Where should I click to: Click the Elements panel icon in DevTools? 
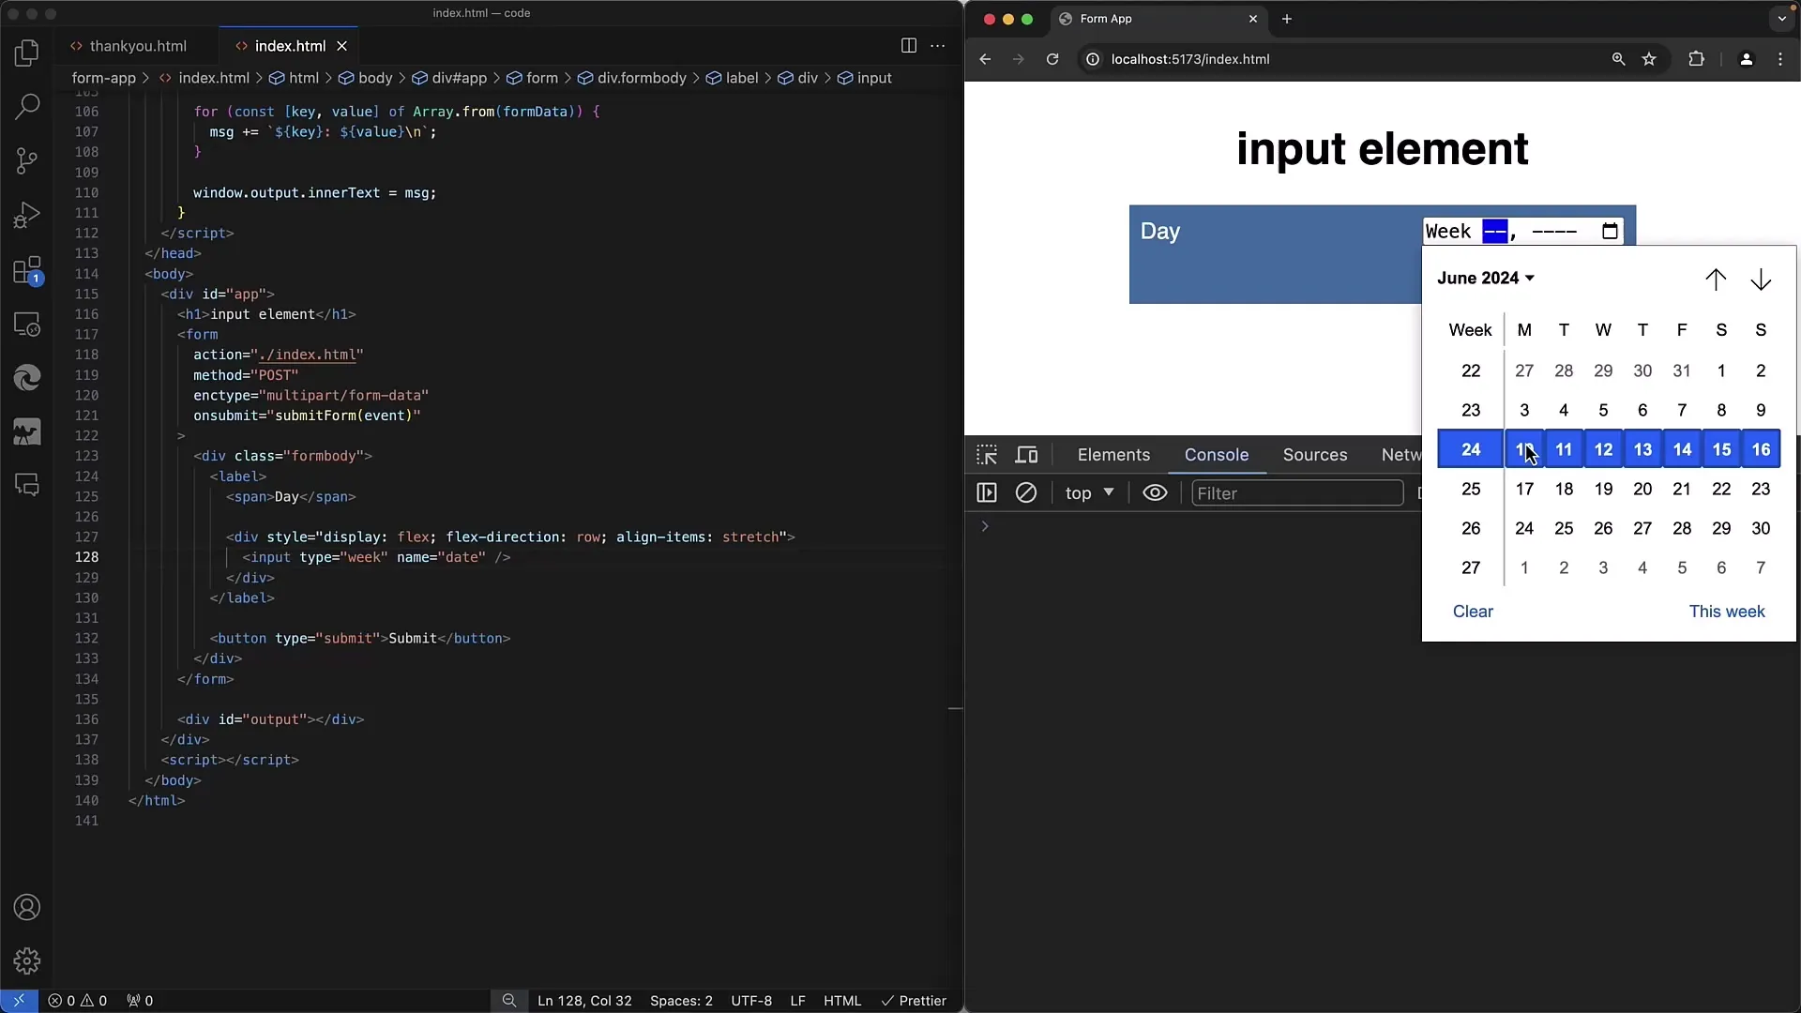[x=1112, y=454]
